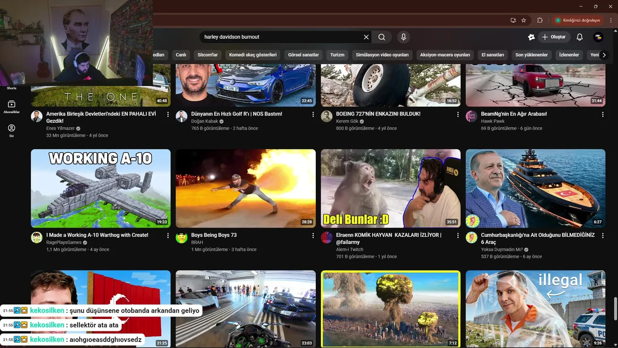618x348 pixels.
Task: Click the harley davidson burnout search field
Action: point(281,37)
